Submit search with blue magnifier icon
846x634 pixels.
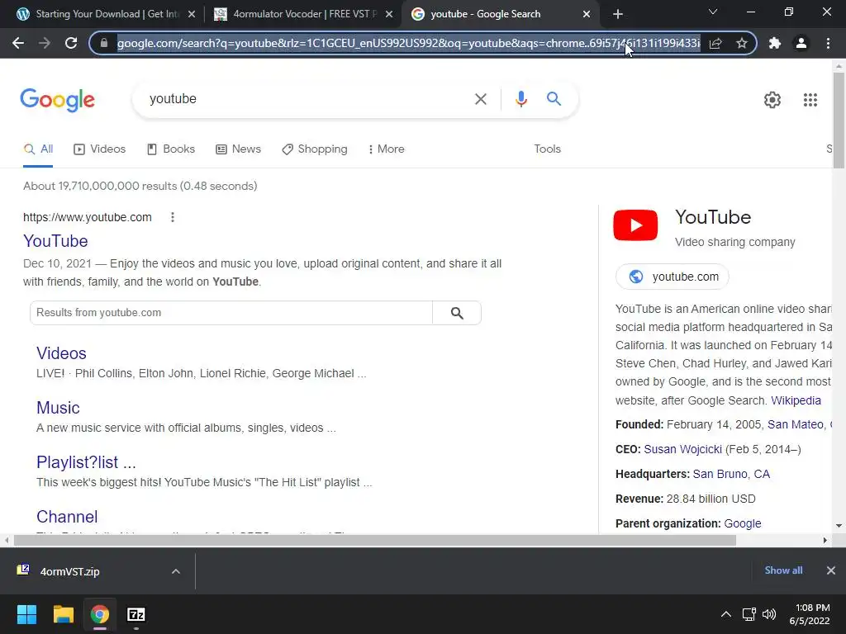pos(554,99)
